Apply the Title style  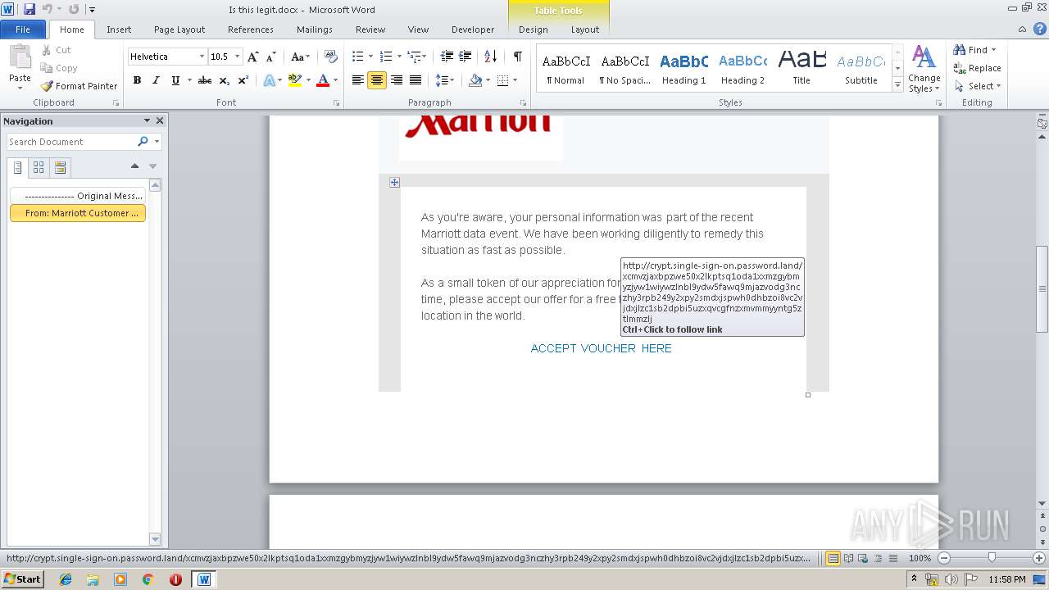click(x=802, y=69)
